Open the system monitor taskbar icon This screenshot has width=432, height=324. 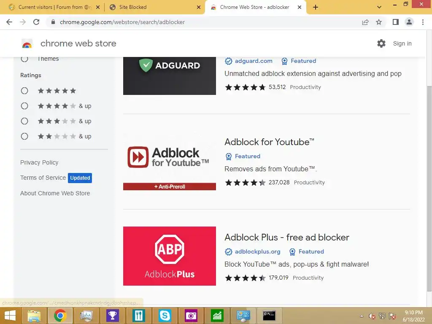pyautogui.click(x=86, y=316)
